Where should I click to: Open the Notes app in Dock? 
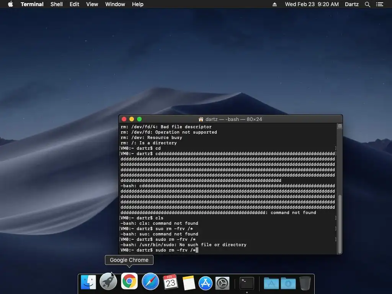pos(189,283)
